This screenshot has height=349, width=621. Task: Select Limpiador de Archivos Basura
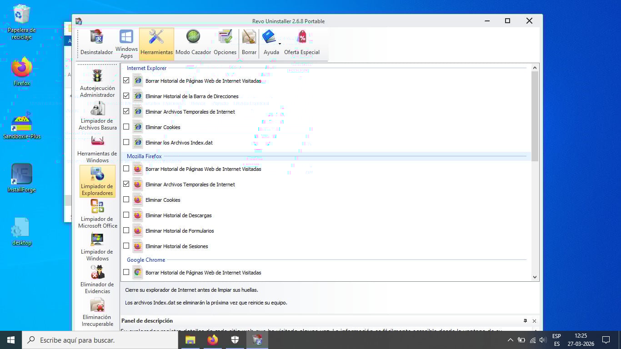pyautogui.click(x=97, y=116)
